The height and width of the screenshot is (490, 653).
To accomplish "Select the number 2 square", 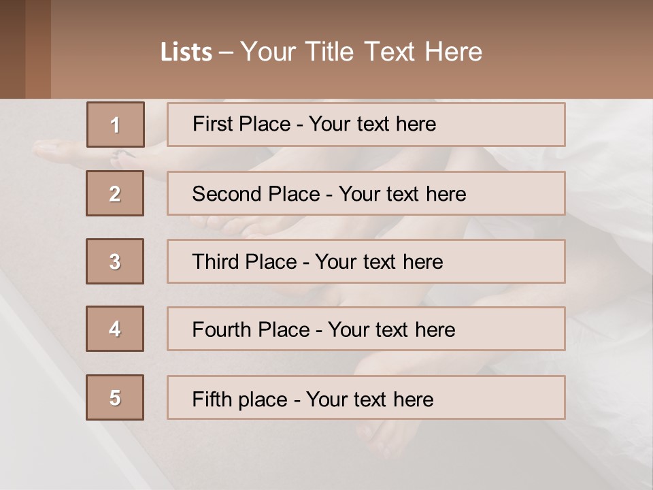I will (115, 193).
